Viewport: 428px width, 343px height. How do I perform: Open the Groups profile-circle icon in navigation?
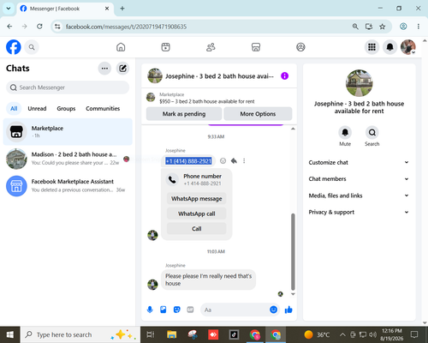click(x=300, y=47)
